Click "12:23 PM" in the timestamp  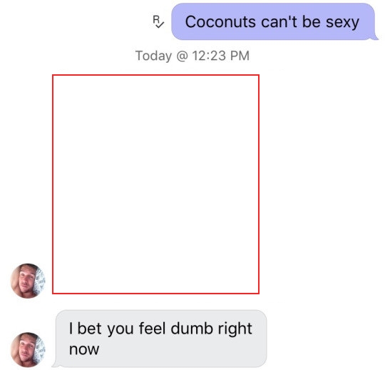(221, 56)
